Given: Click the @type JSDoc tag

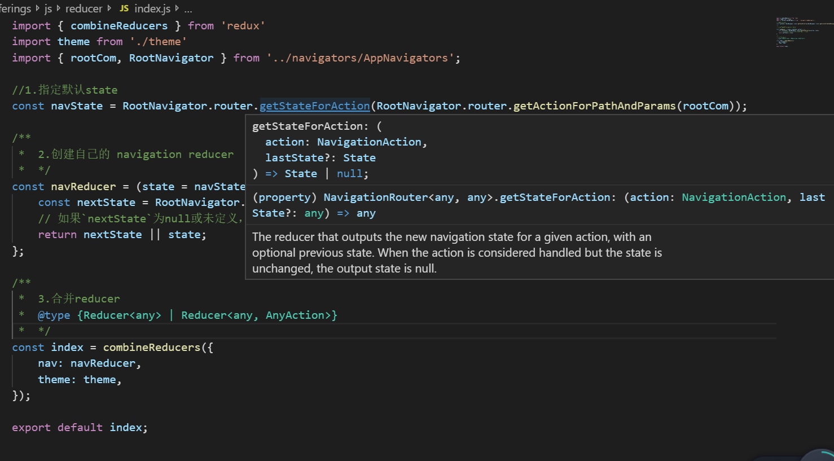Looking at the screenshot, I should pos(54,315).
